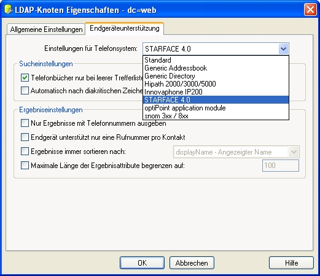Click the maximum length field showing 100
The height and width of the screenshot is (276, 320).
tap(281, 166)
